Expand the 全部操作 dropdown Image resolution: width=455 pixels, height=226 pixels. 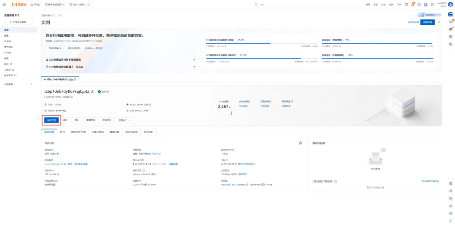[x=124, y=120]
